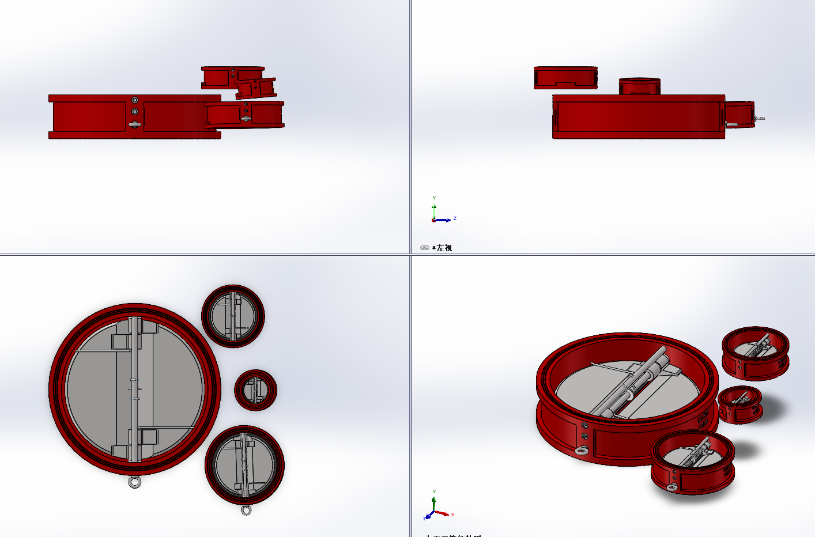Click the protruding bolt on the right valve in *左视
The width and height of the screenshot is (815, 537).
760,119
